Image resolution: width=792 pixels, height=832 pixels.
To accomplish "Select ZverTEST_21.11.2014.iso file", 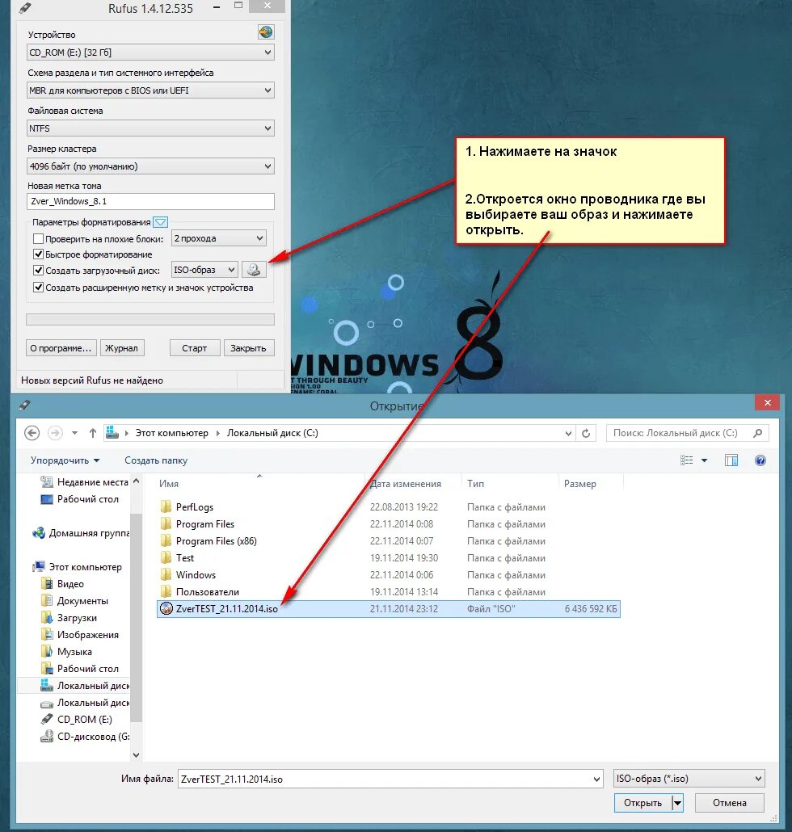I will (x=388, y=608).
